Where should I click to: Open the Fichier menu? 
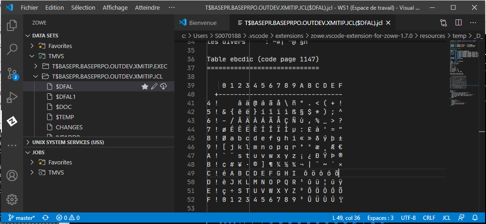[30, 7]
